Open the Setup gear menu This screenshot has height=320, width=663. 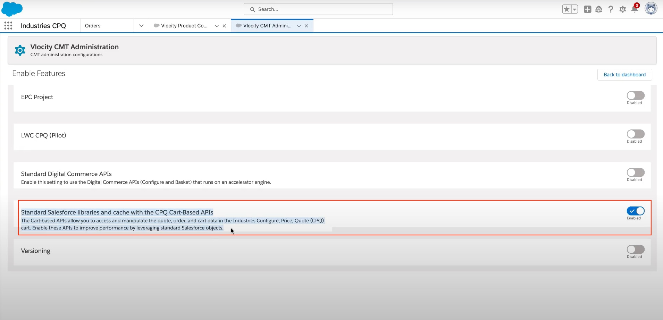[623, 9]
